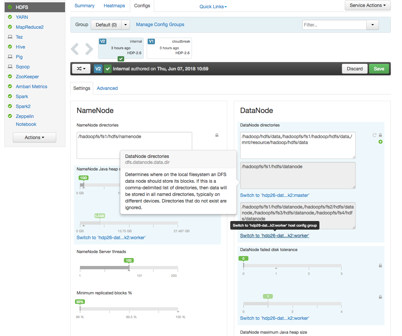Click the Save button
The width and height of the screenshot is (402, 336).
(x=379, y=69)
